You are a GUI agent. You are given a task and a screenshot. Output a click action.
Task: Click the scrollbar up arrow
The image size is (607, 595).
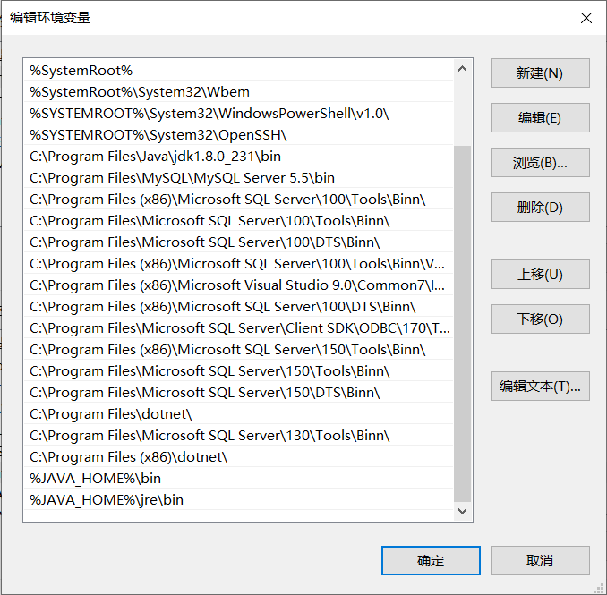pyautogui.click(x=462, y=69)
